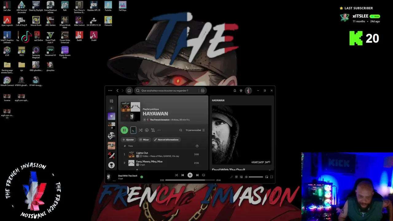Select the Apex Legends desktop icon

pos(7,21)
